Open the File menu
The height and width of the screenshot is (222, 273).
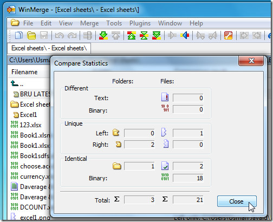[28, 23]
